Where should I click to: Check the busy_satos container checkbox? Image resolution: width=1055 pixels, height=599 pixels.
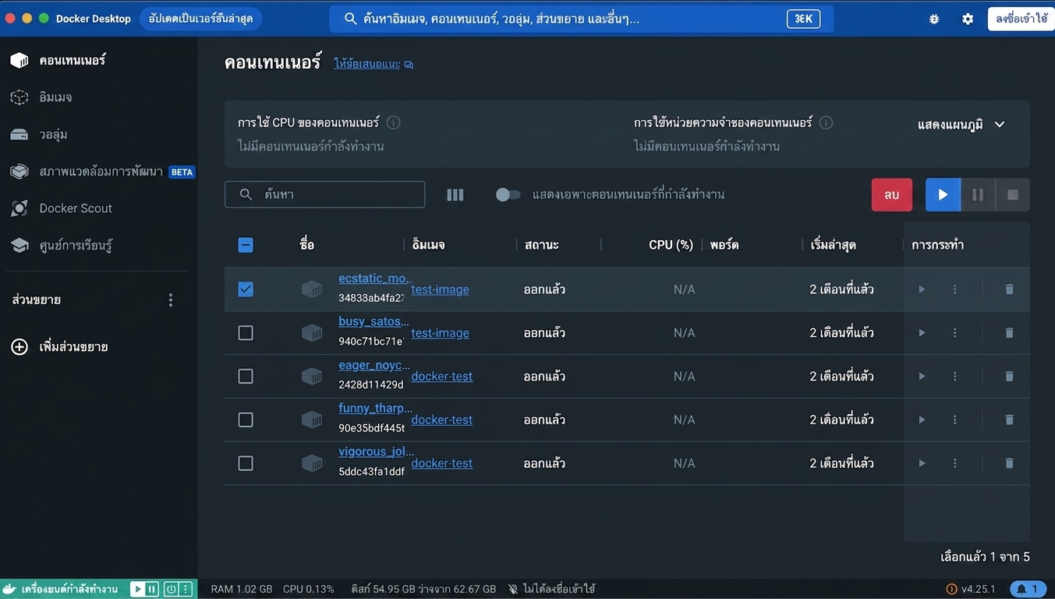tap(246, 333)
